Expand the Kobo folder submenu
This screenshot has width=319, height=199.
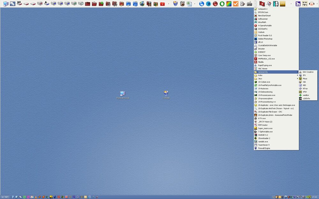260,75
